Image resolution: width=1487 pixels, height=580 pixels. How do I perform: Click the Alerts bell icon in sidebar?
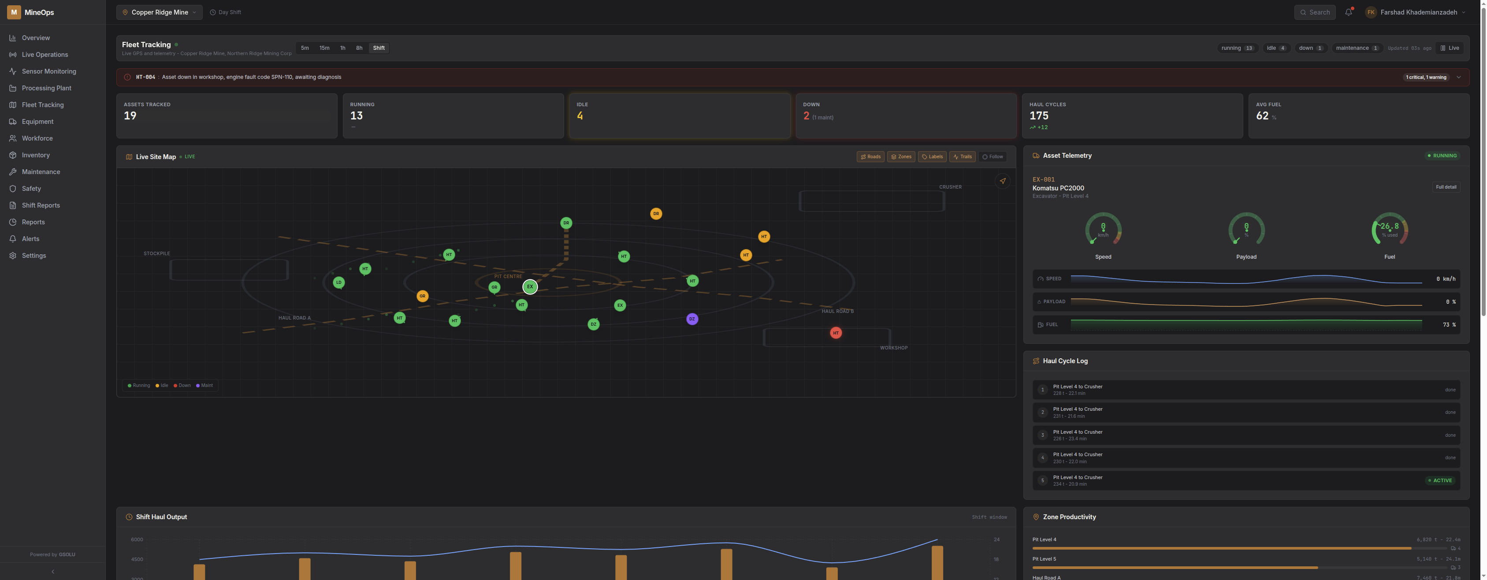click(x=13, y=239)
